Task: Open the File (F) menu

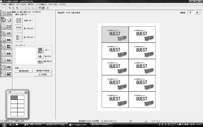Action: (4, 4)
